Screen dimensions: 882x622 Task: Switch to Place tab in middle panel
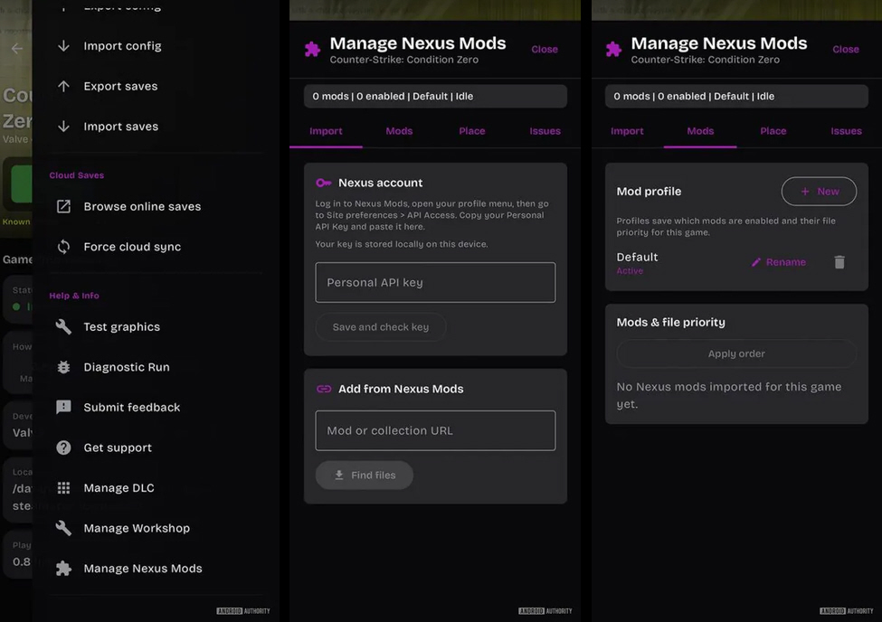point(471,131)
